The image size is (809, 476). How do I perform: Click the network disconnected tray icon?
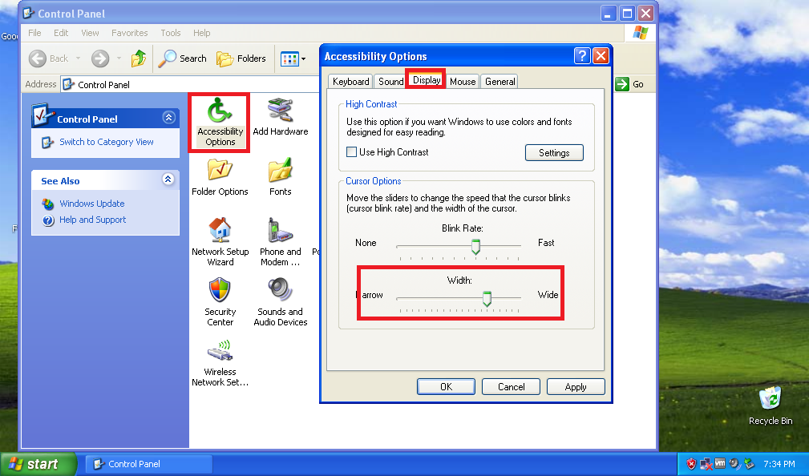(x=706, y=464)
